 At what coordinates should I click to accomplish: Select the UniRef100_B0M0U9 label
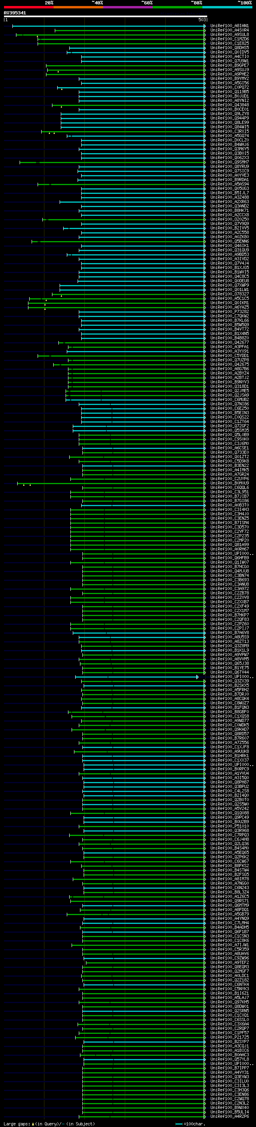pyautogui.click(x=229, y=483)
